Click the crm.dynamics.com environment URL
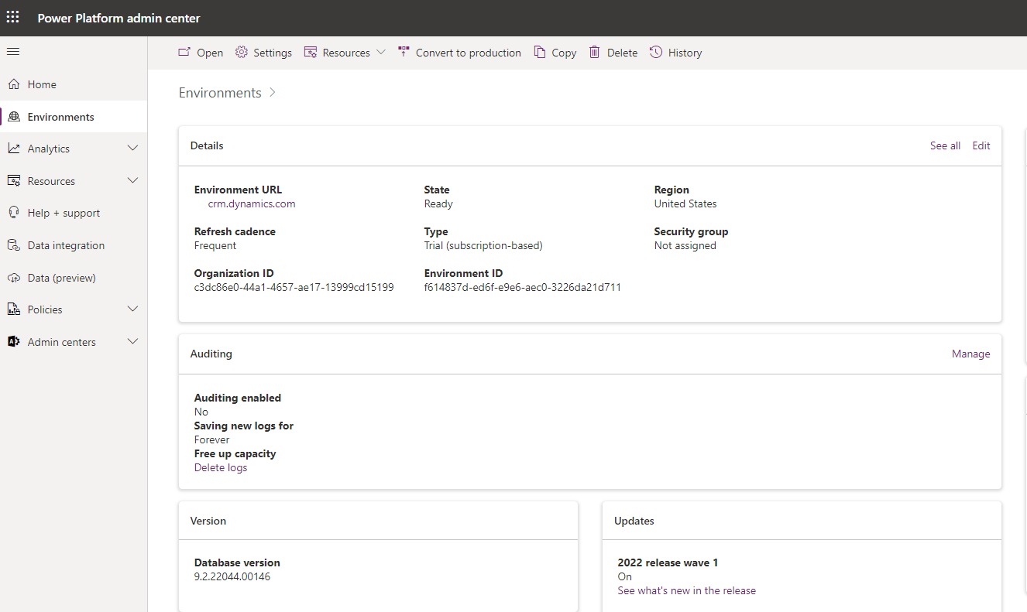The height and width of the screenshot is (612, 1027). pyautogui.click(x=252, y=204)
